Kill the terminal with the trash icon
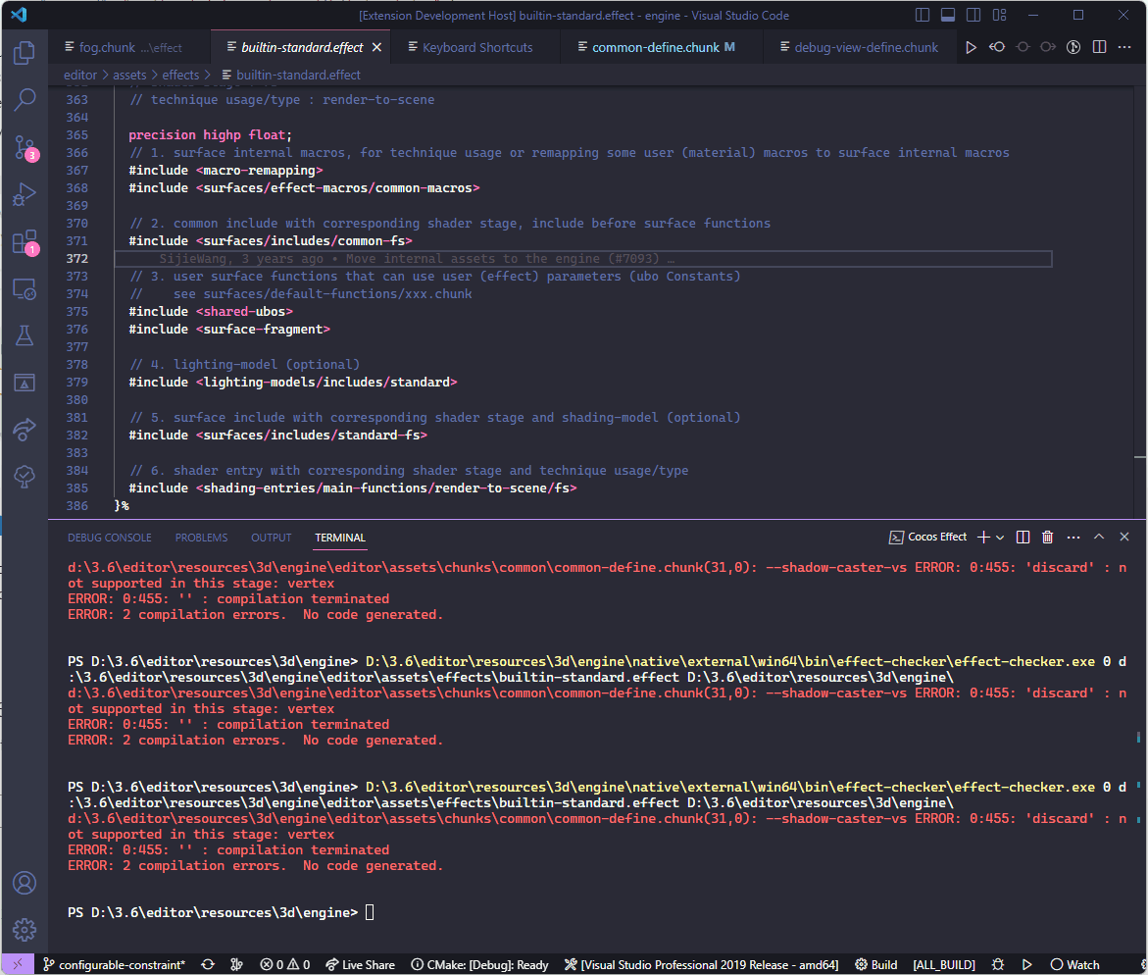The width and height of the screenshot is (1148, 975). [1047, 537]
